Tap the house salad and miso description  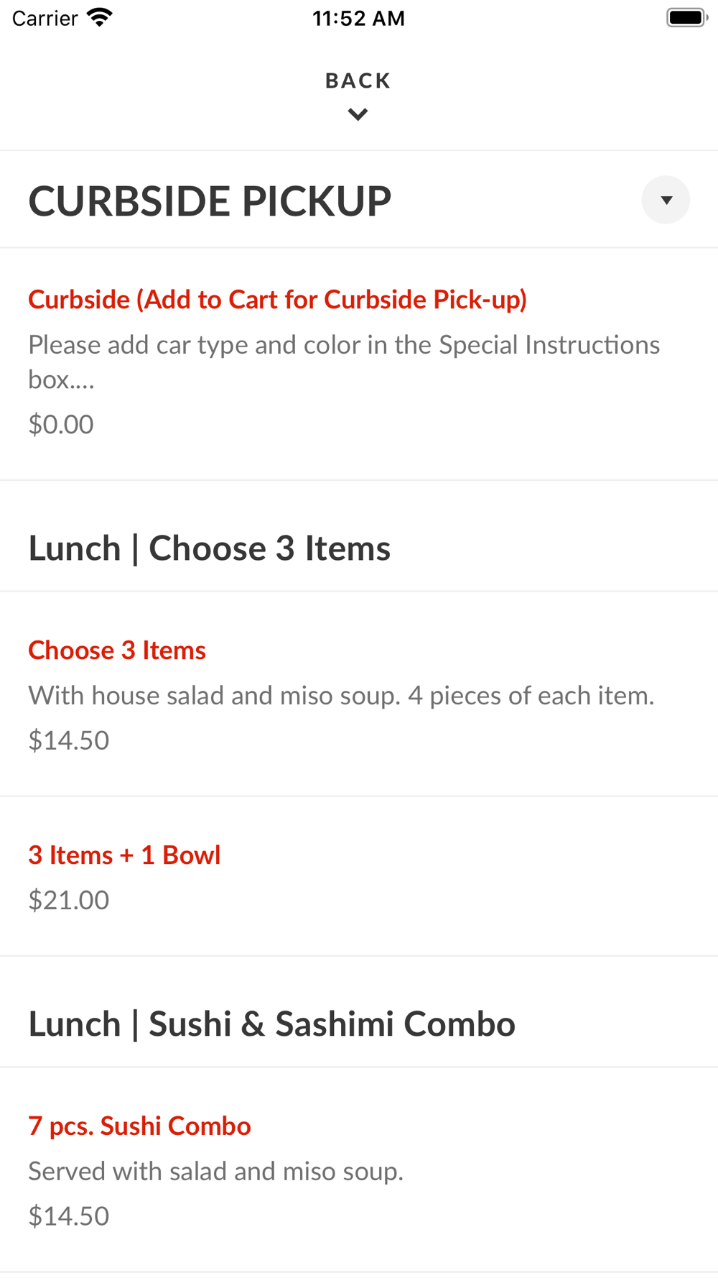341,696
